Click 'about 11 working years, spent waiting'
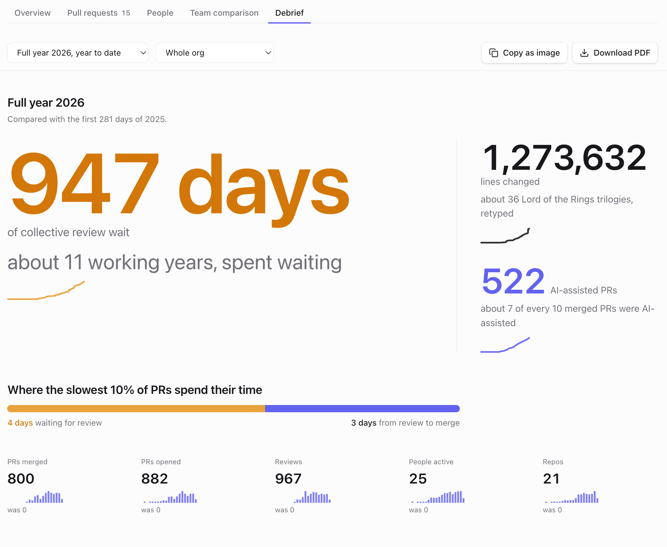Screen dimensions: 667x547 pos(174,262)
